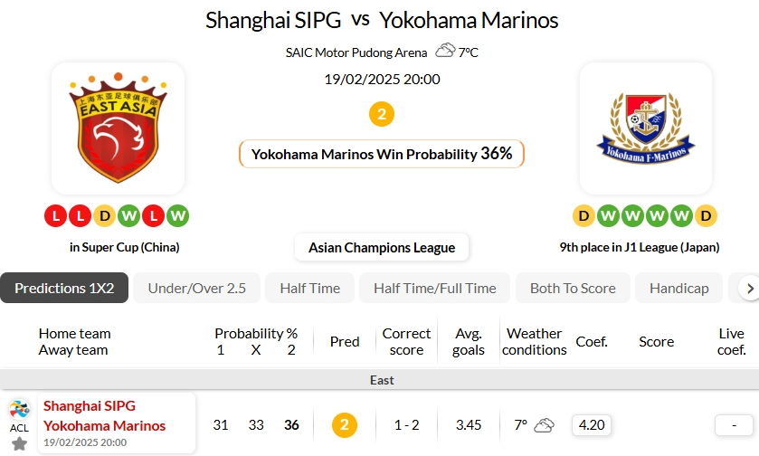Viewport: 759px width, 456px height.
Task: Click the Asian Champions League button
Action: click(x=382, y=247)
